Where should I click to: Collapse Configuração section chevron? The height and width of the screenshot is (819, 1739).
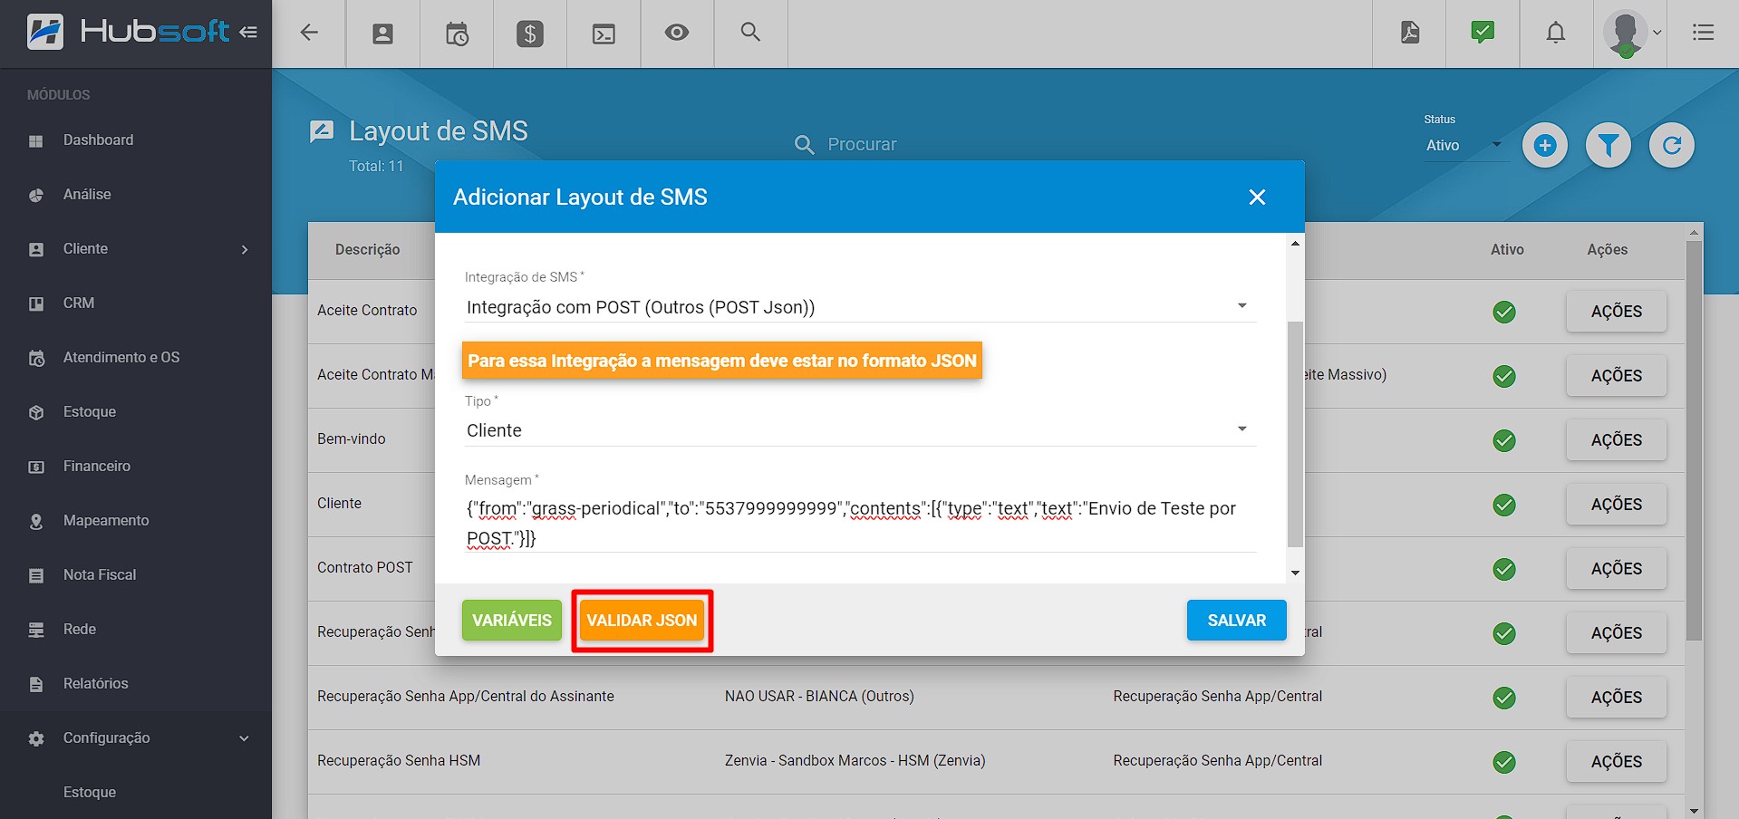[244, 738]
